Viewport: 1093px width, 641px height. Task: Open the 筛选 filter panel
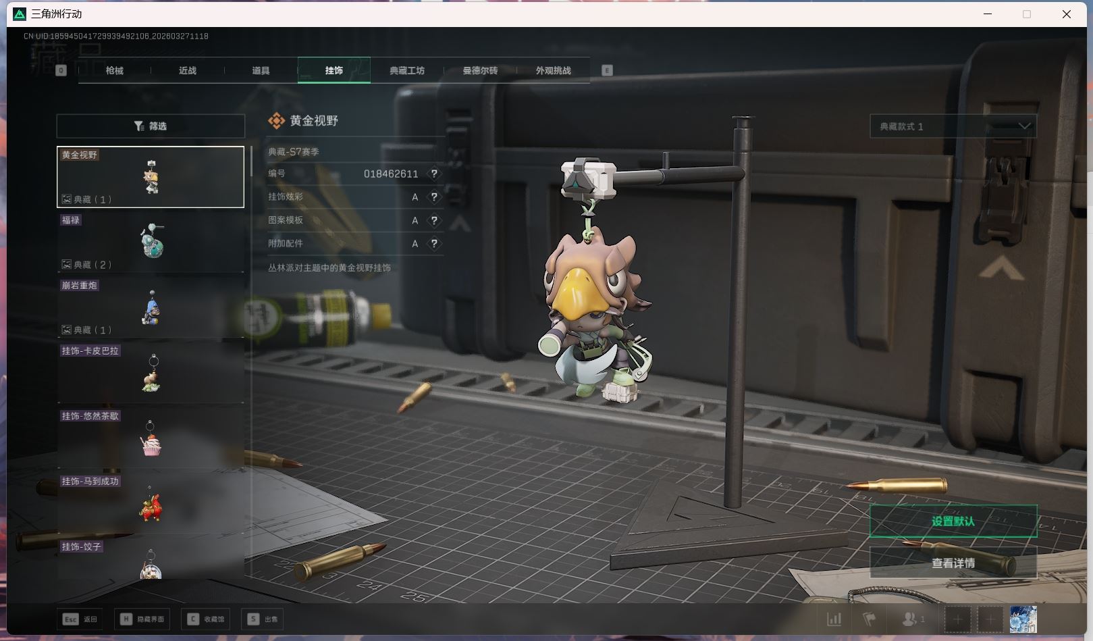pyautogui.click(x=151, y=126)
